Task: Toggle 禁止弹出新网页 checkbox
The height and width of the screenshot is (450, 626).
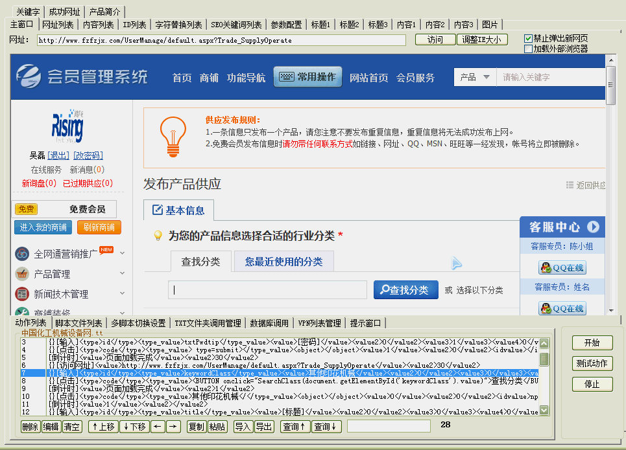Action: coord(528,38)
